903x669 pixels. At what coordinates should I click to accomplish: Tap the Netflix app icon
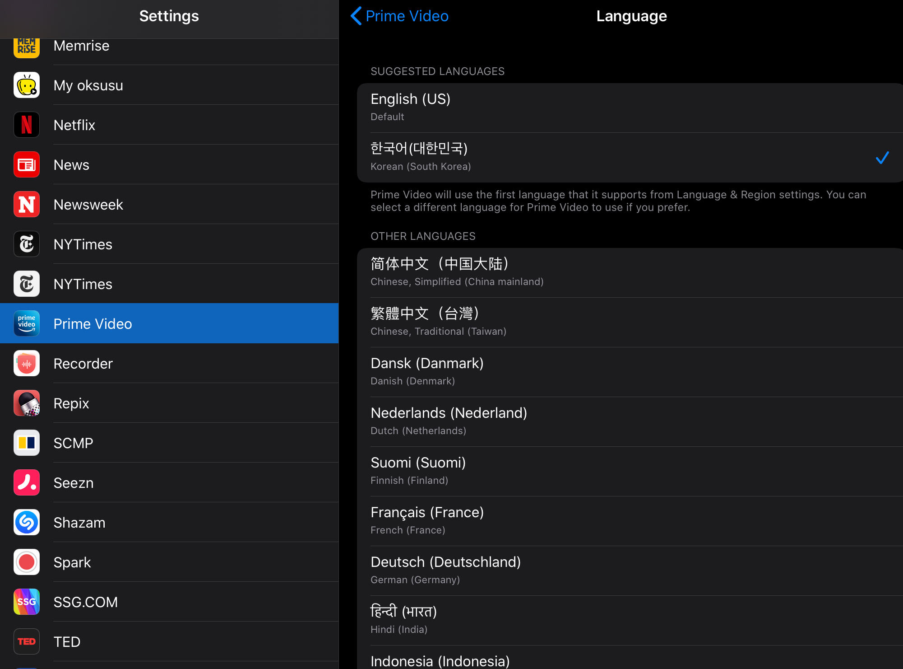tap(27, 125)
